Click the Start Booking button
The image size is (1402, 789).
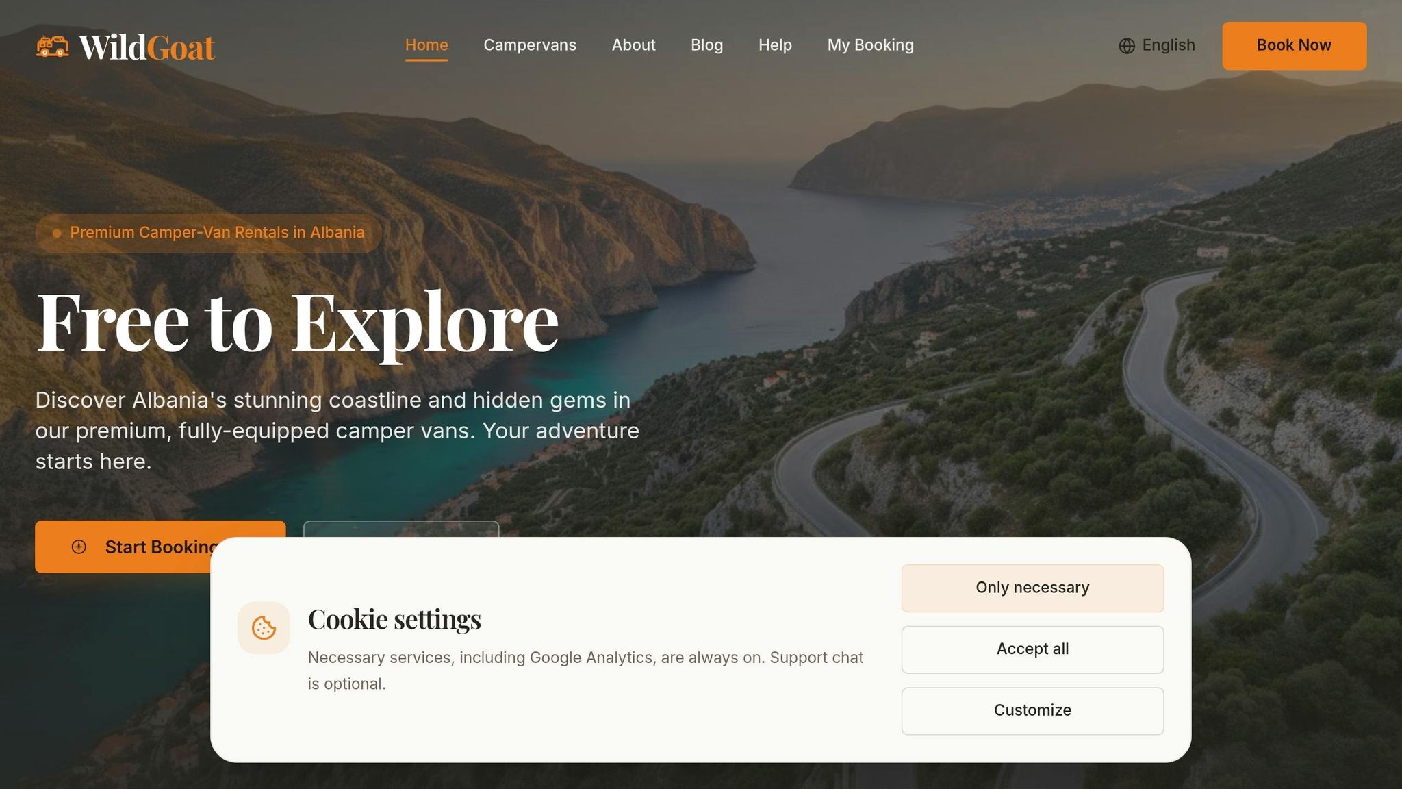coord(160,547)
